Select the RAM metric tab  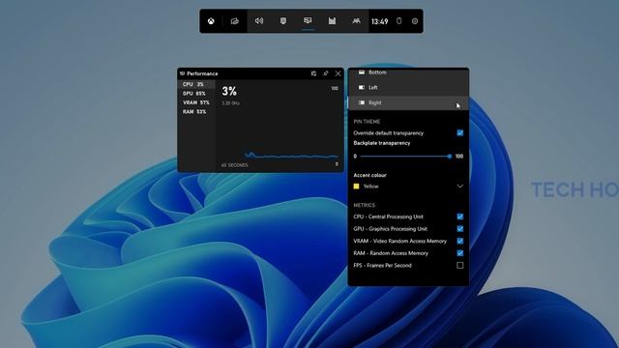click(196, 112)
